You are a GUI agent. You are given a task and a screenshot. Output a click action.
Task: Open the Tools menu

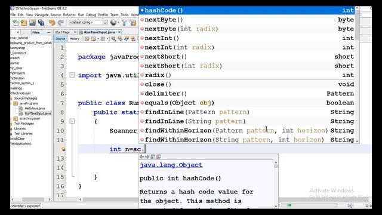click(x=125, y=15)
